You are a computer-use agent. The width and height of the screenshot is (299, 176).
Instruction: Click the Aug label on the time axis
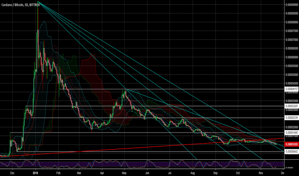click(192, 173)
